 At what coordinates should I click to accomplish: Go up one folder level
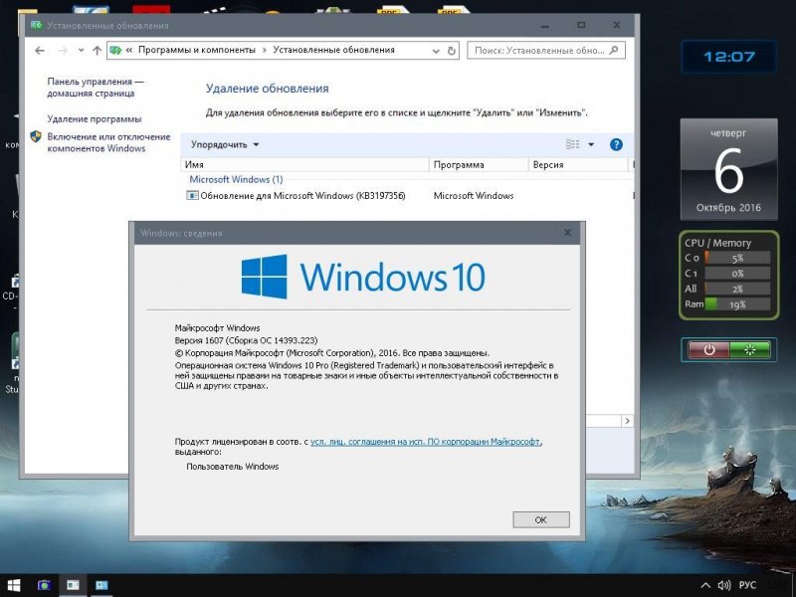point(97,51)
